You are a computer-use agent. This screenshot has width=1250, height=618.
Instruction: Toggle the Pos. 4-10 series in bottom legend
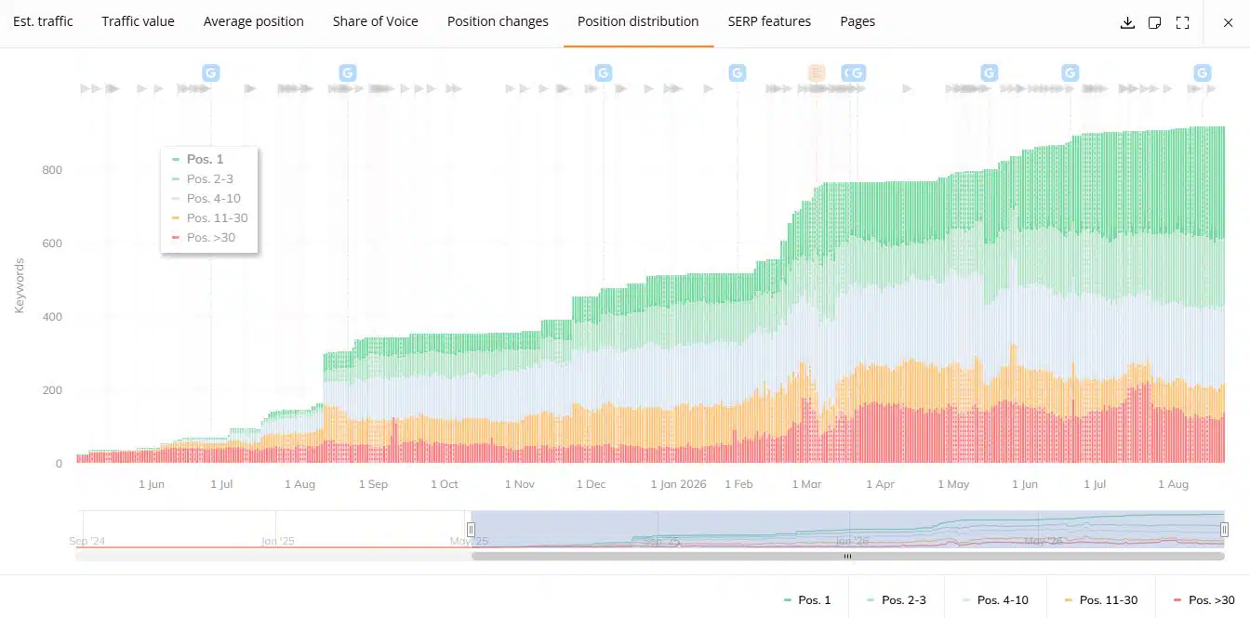(x=994, y=600)
